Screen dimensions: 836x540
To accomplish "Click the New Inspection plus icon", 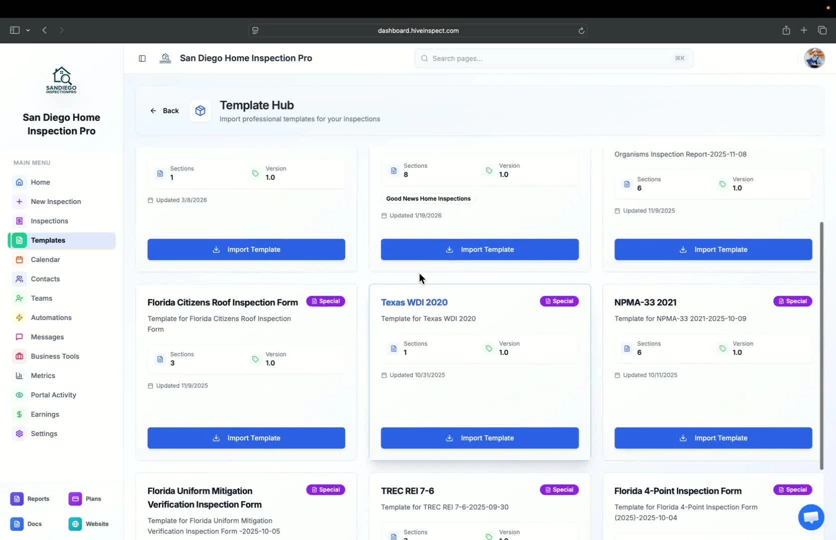I will (19, 201).
